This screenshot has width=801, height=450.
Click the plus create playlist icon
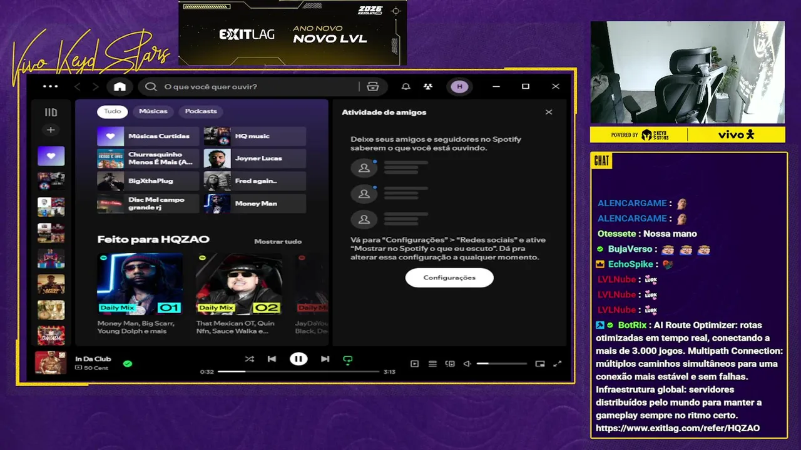pyautogui.click(x=51, y=130)
